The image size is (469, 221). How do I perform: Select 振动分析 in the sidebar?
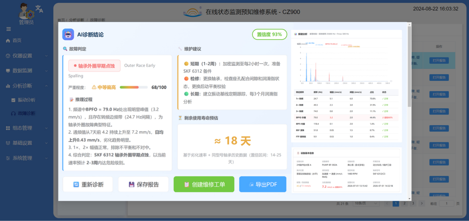(x=27, y=100)
